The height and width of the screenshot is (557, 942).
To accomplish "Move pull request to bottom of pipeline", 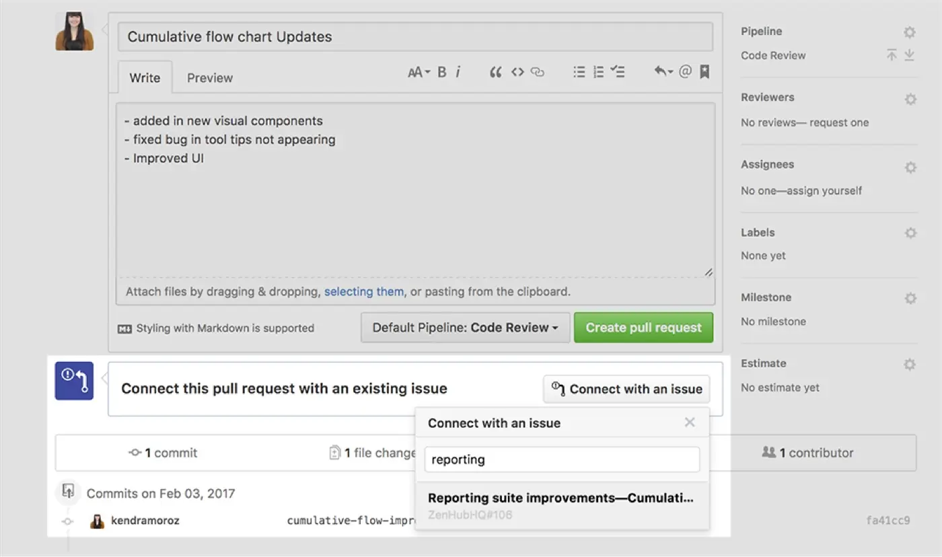I will point(909,55).
